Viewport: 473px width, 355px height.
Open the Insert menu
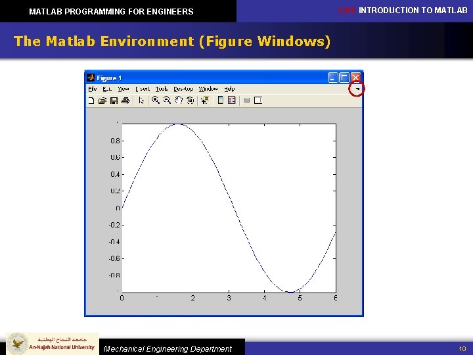143,89
